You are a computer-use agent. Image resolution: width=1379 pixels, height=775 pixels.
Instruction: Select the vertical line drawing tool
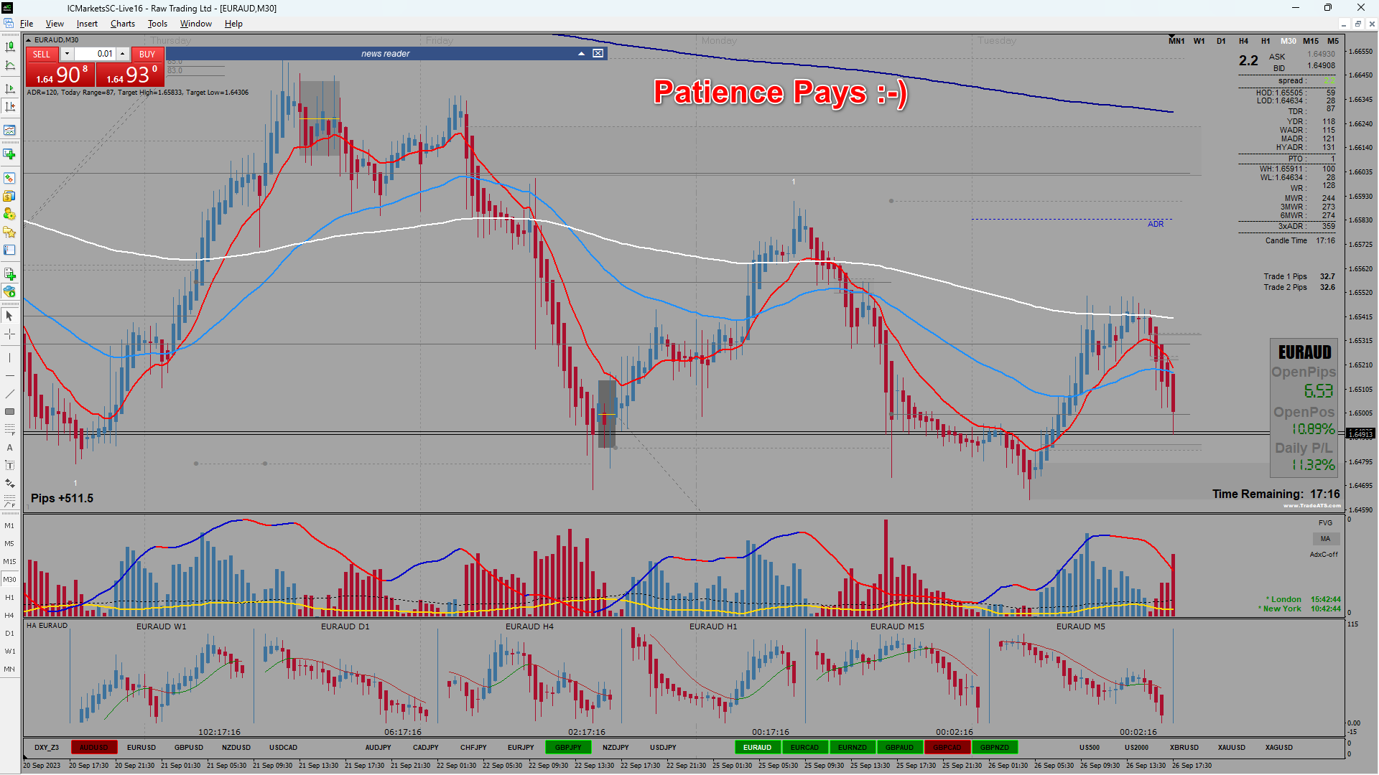pos(9,357)
